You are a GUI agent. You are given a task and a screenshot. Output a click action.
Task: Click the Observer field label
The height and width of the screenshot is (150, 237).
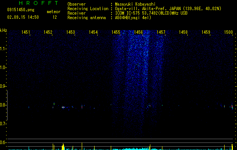[76, 4]
